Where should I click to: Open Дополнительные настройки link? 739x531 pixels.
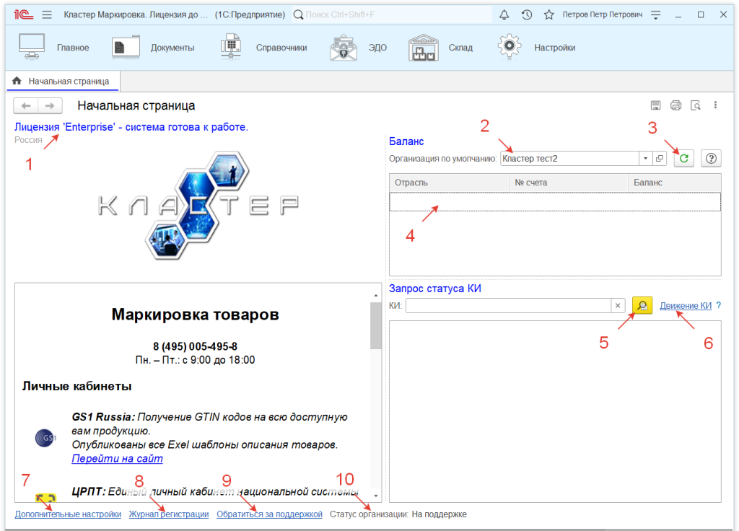(68, 514)
